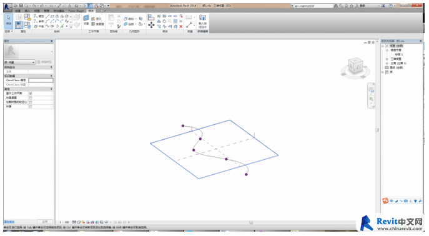
Task: Click into the OmniClass number field
Action: coord(41,81)
